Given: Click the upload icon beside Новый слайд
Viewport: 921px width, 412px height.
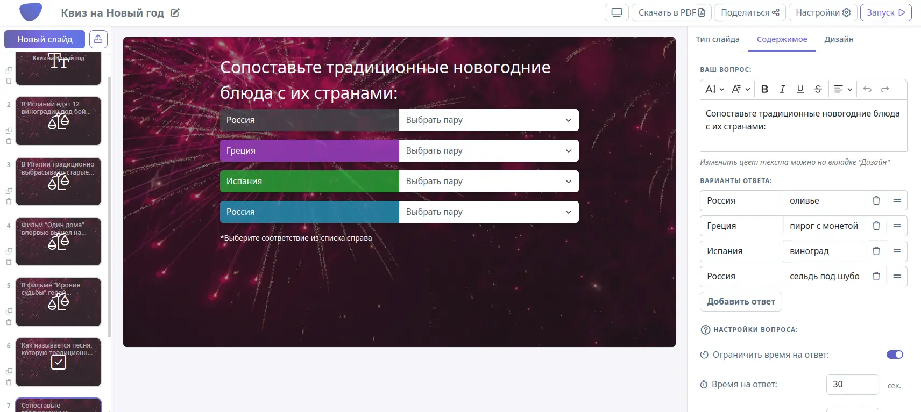Looking at the screenshot, I should [98, 39].
